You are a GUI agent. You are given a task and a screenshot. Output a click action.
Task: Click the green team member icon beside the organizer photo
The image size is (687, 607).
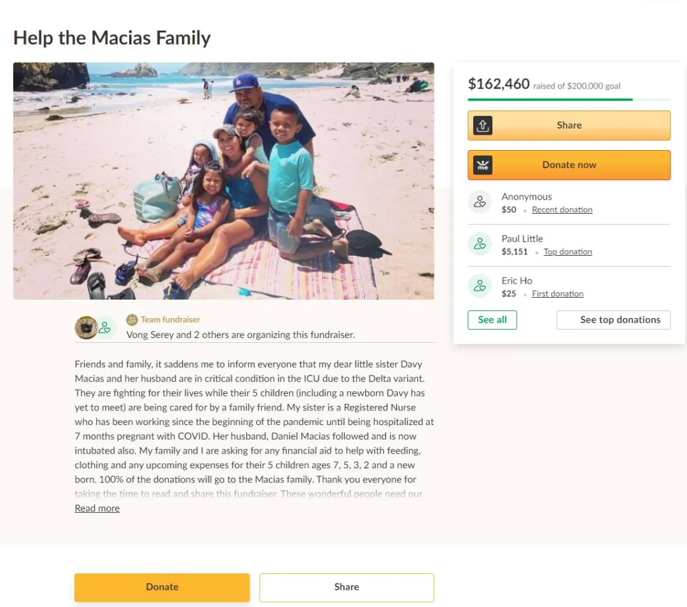point(105,328)
